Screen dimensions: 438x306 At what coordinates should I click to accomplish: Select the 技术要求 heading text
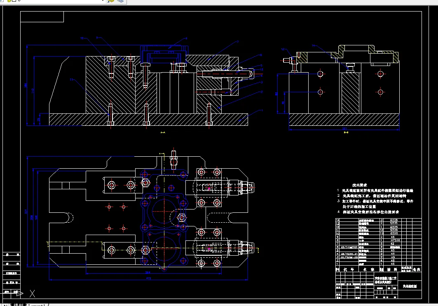pyautogui.click(x=360, y=185)
